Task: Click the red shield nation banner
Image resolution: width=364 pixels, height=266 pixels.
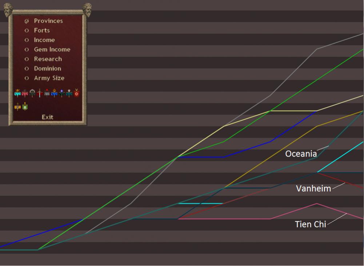Action: pos(77,93)
